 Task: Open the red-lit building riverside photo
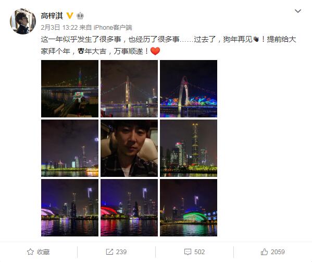click(129, 208)
